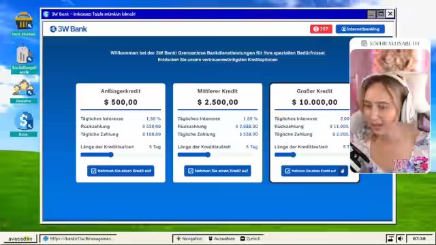
Task: Click the Zurück hint in the taskbar
Action: tap(250, 239)
